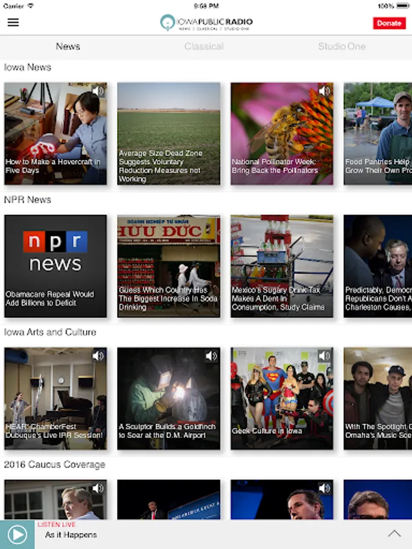Click the LISTEN LIVE label
This screenshot has height=549, width=412.
56,525
